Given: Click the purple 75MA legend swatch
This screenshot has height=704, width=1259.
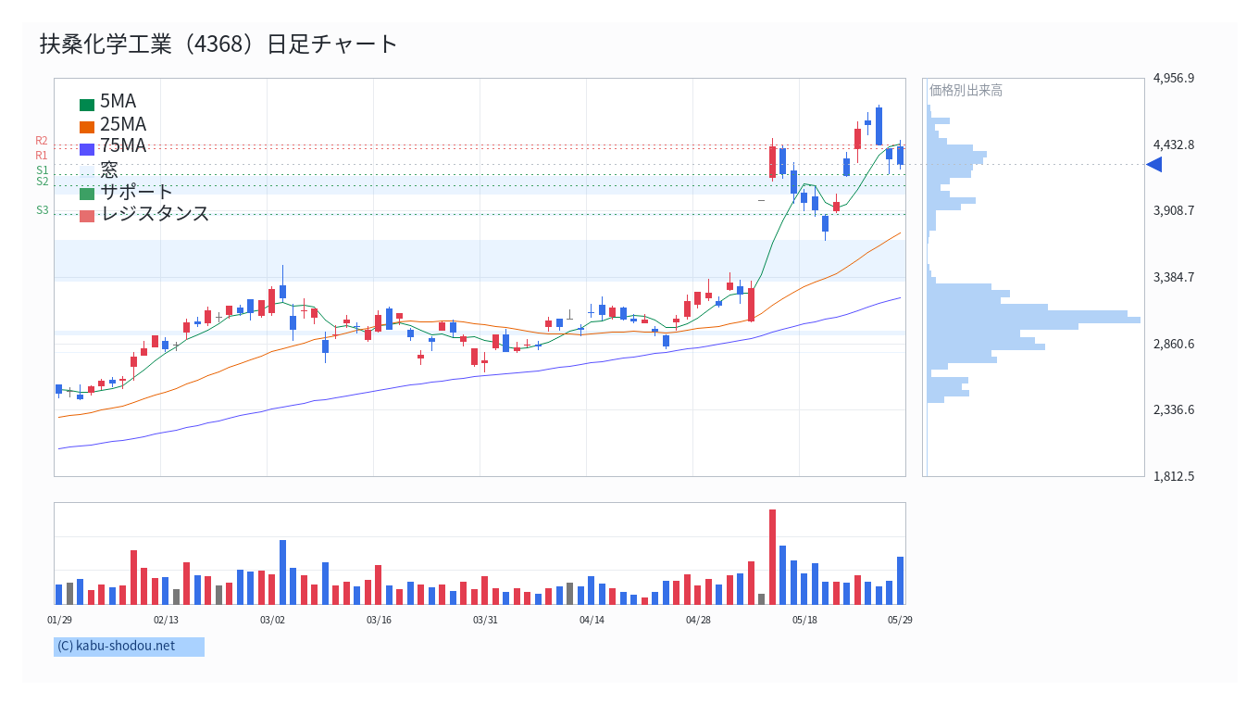Looking at the screenshot, I should pos(87,149).
